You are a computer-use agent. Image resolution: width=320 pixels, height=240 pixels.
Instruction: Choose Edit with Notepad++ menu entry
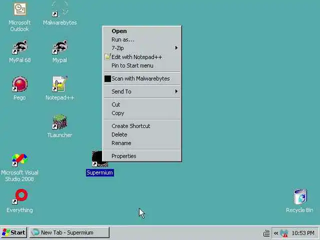[x=142, y=57]
